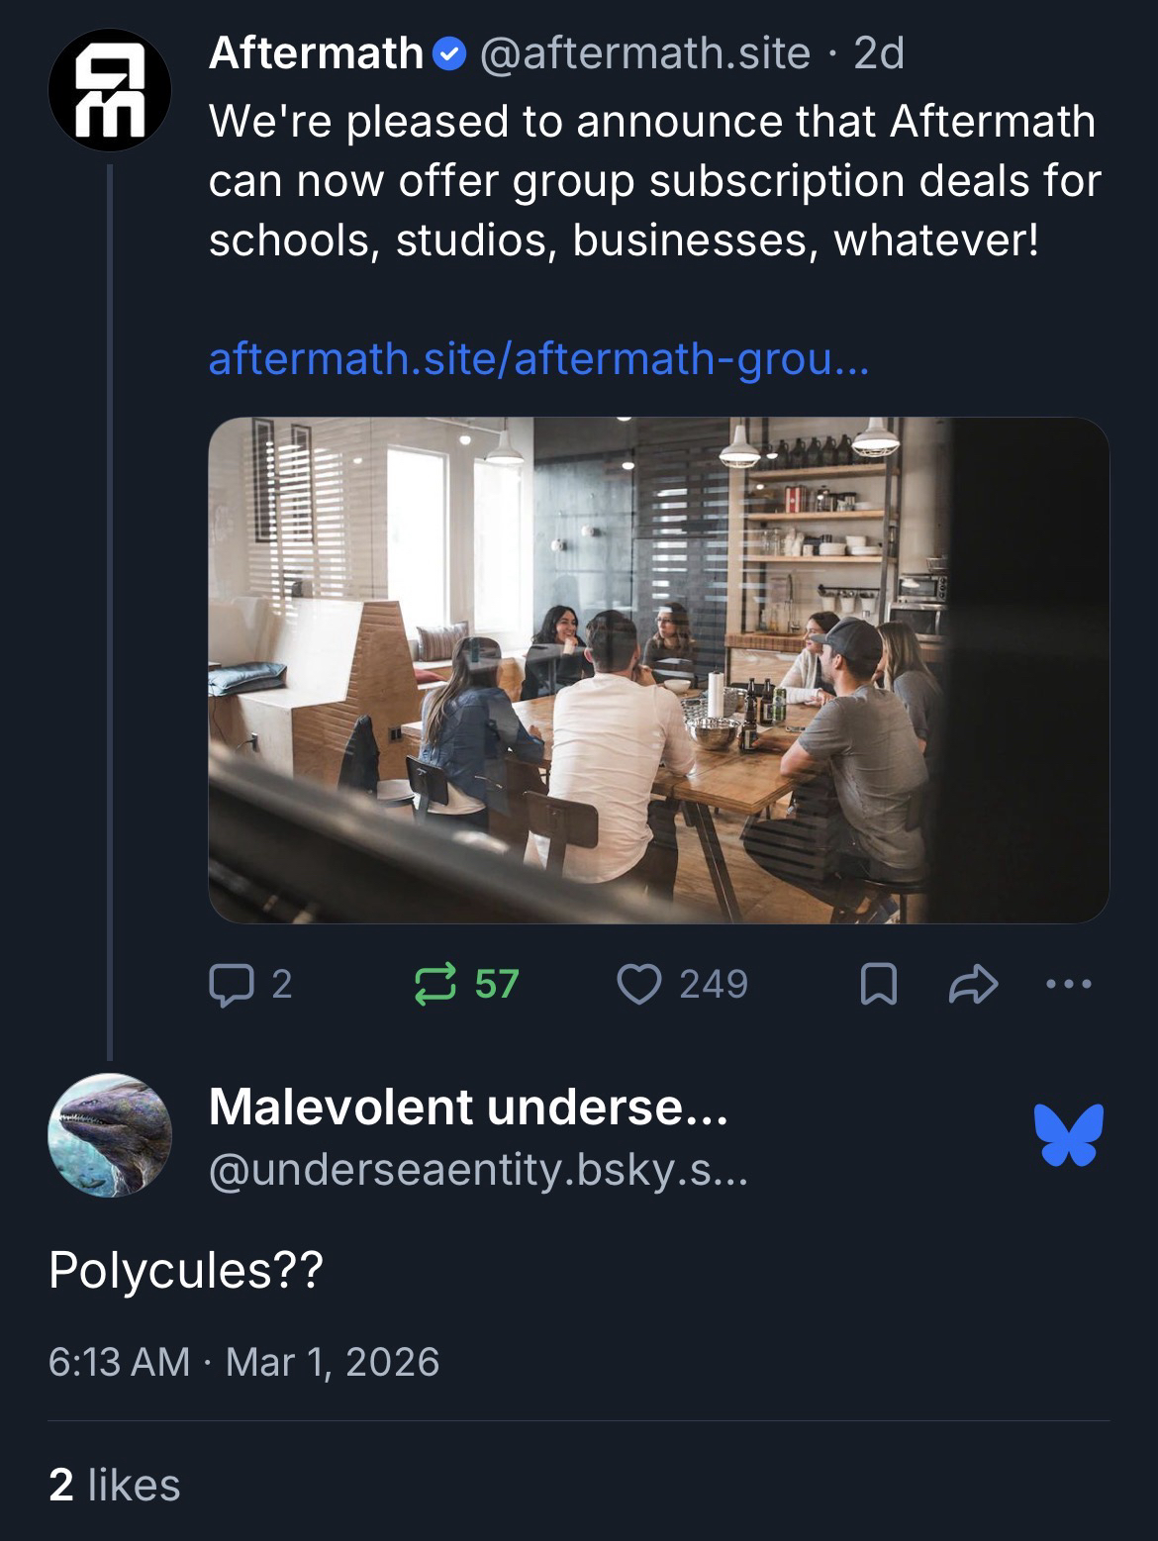Click the share arrow icon

[x=973, y=985]
